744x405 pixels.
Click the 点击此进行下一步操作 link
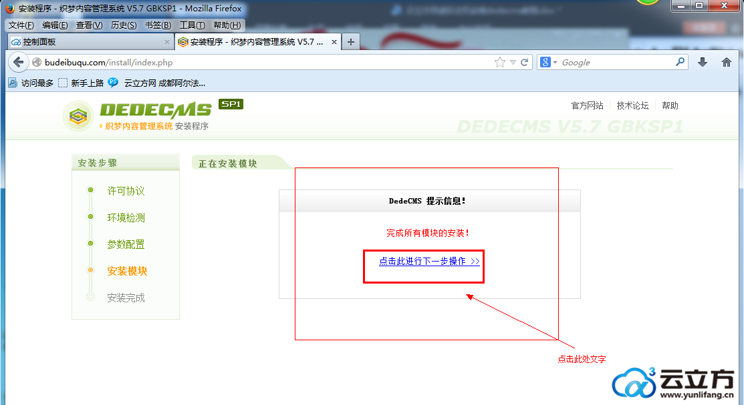(x=429, y=261)
